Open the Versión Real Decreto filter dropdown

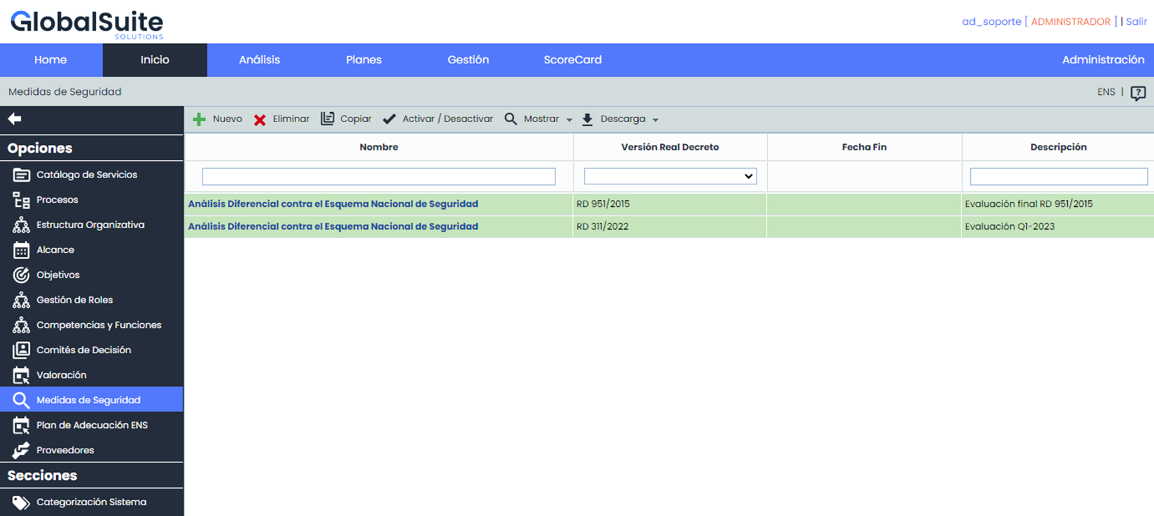tap(670, 176)
